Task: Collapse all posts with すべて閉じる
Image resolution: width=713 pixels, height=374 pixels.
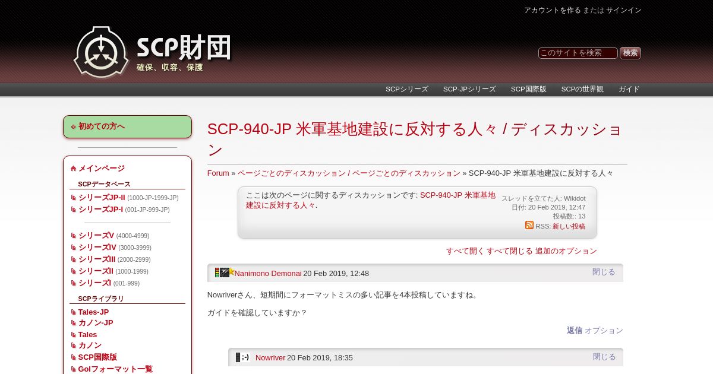Action: (x=510, y=251)
